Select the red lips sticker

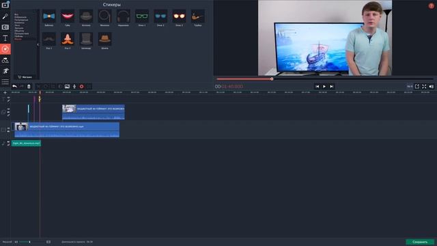(x=68, y=16)
